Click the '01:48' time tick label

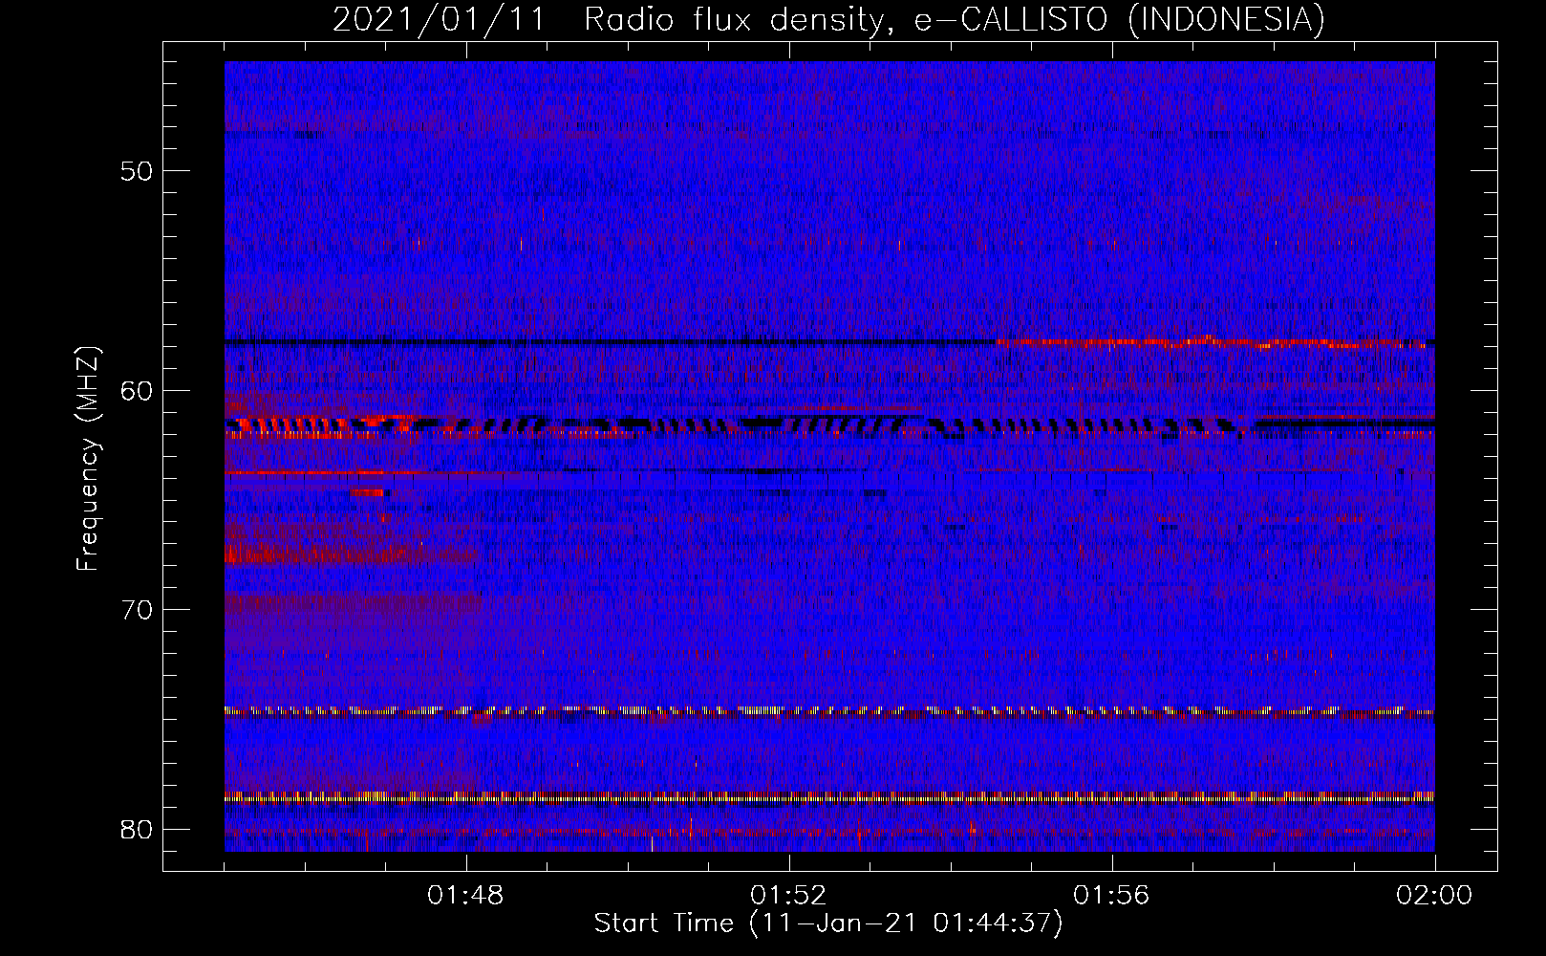[x=466, y=896]
